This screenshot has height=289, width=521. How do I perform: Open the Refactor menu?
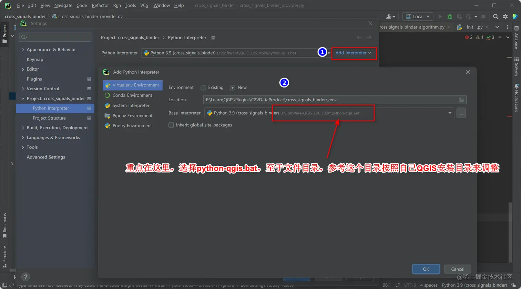[100, 5]
